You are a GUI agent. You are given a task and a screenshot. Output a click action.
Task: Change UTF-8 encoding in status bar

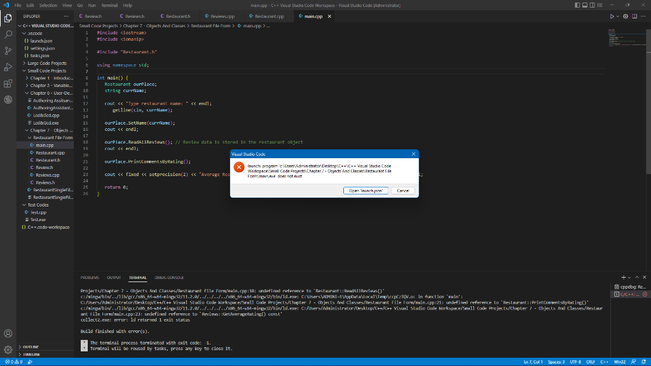coord(575,362)
